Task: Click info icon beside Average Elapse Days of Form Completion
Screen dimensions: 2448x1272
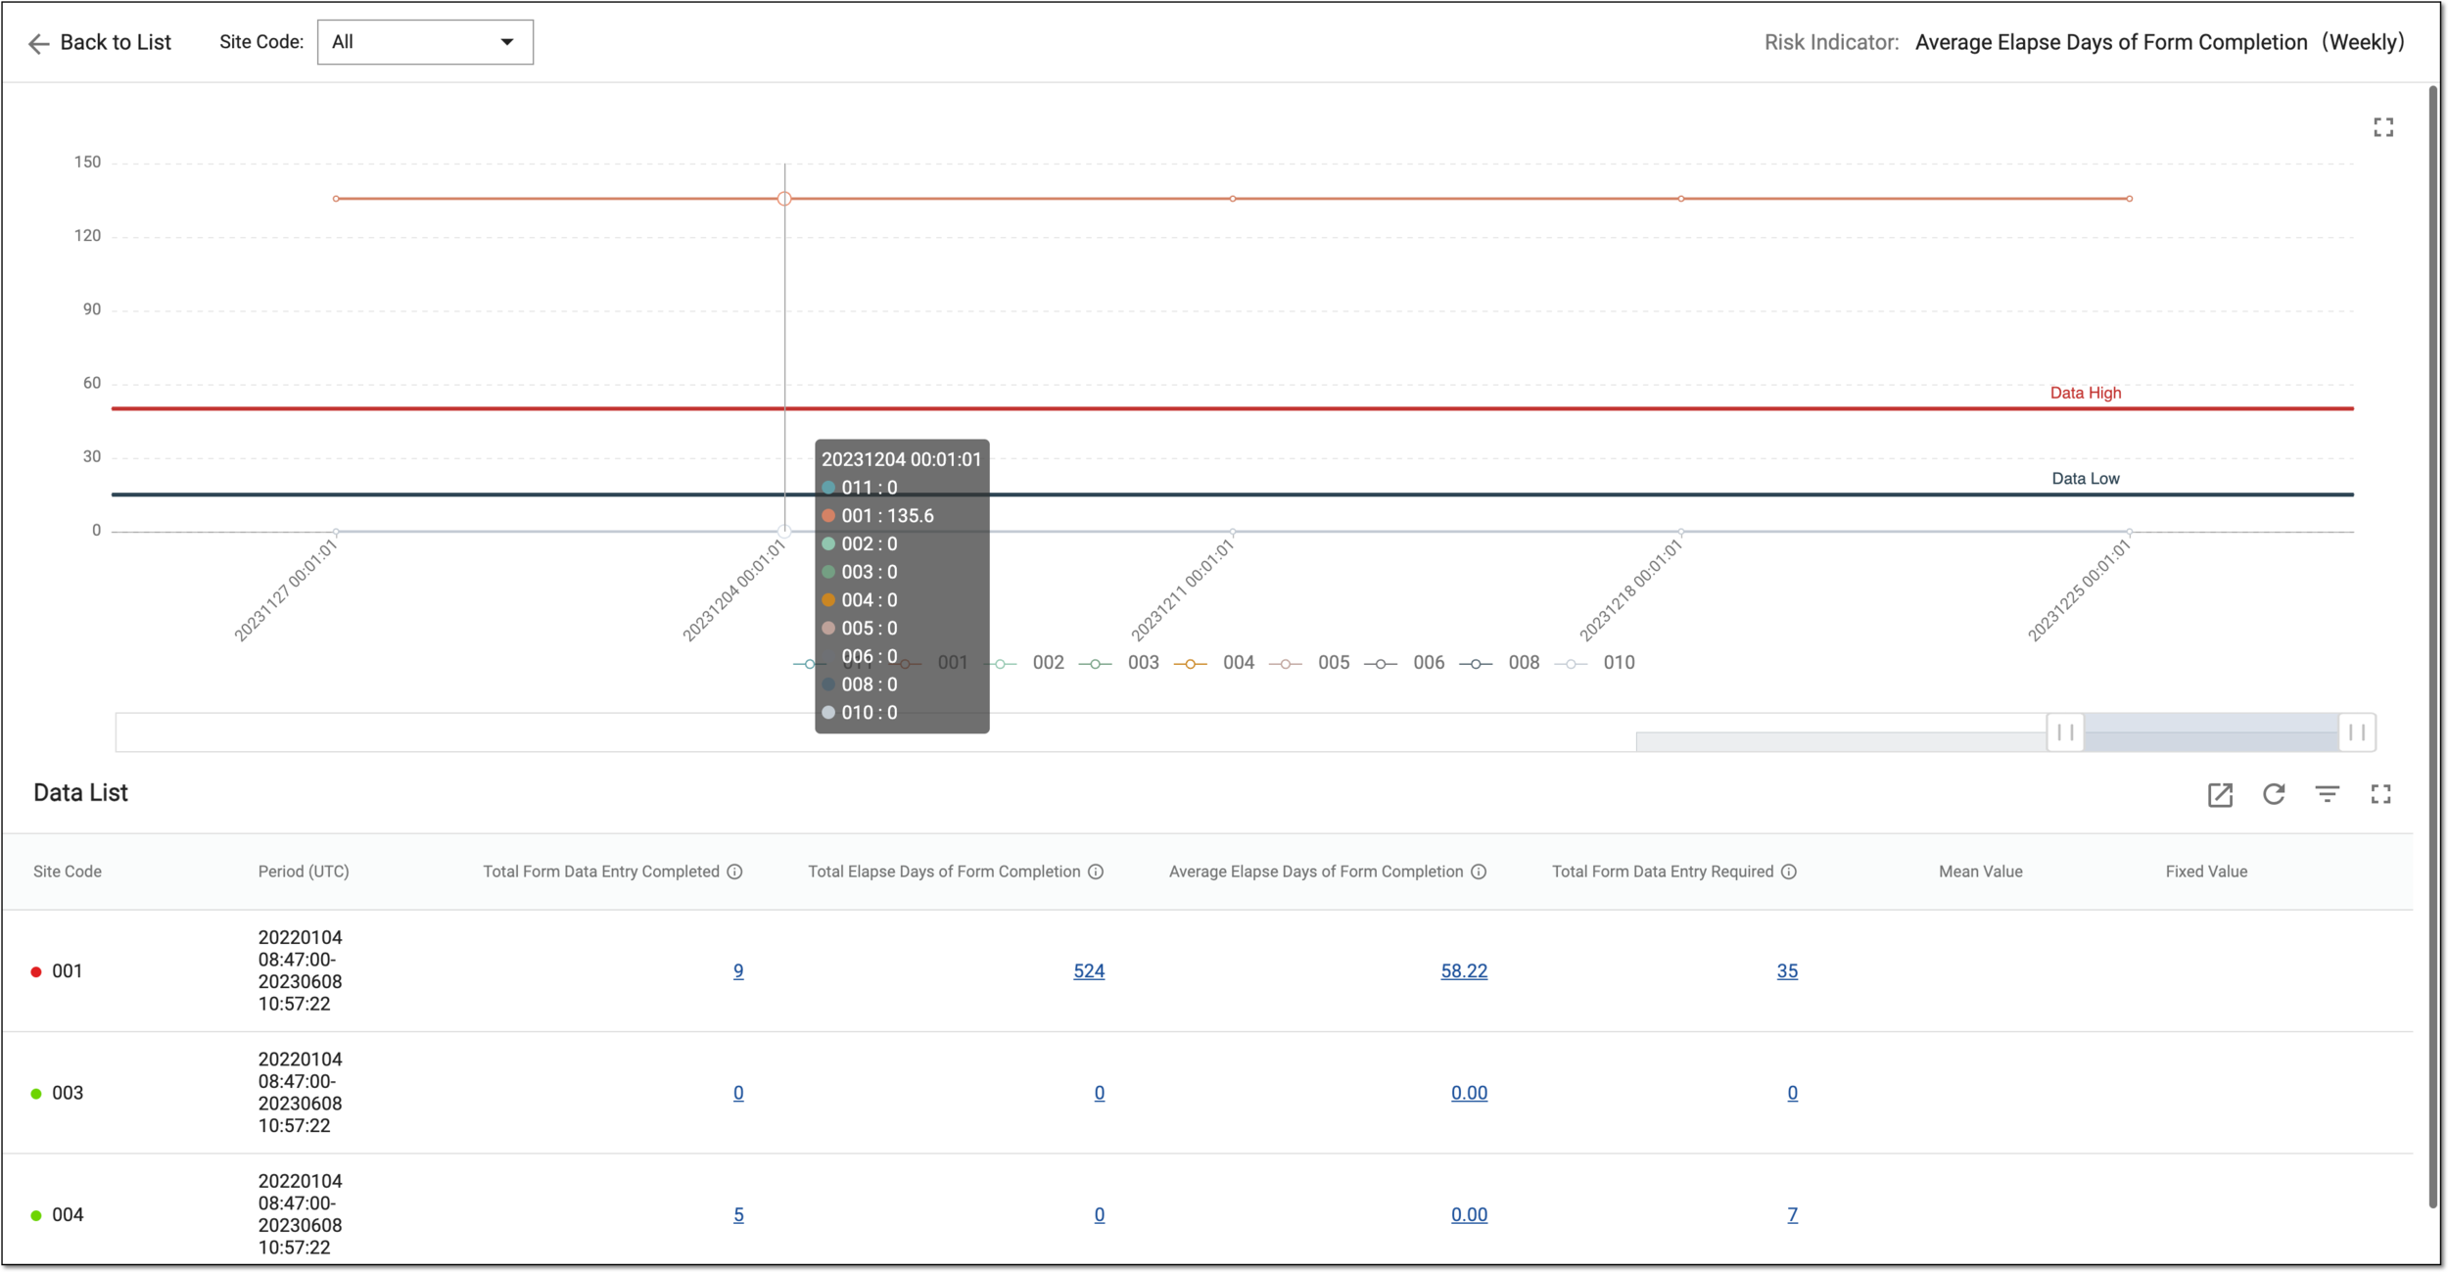Action: click(x=1479, y=872)
